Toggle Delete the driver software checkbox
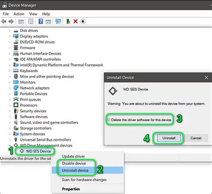This screenshot has width=212, height=194. 109,120
